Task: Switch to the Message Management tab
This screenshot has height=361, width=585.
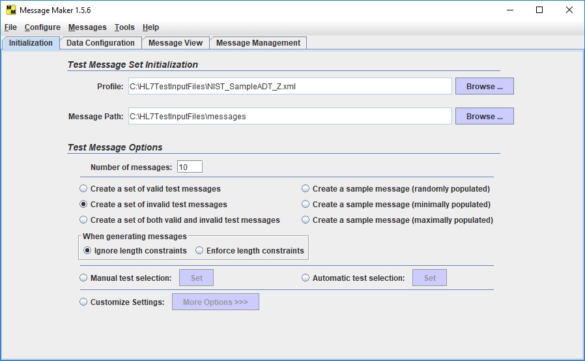Action: coord(258,43)
